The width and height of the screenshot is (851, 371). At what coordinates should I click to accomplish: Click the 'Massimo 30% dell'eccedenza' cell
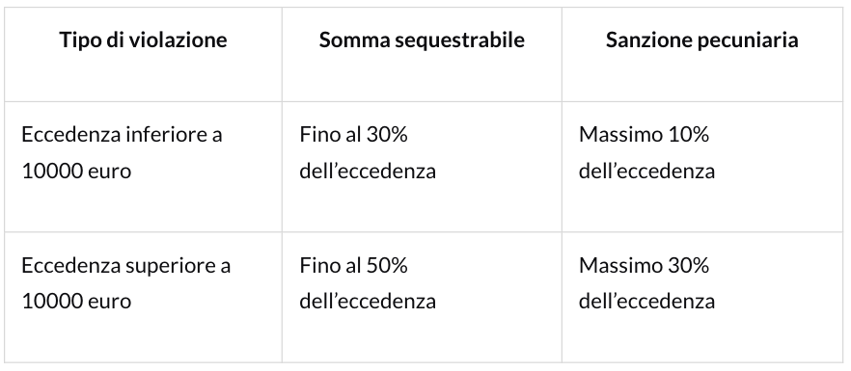coord(702,297)
